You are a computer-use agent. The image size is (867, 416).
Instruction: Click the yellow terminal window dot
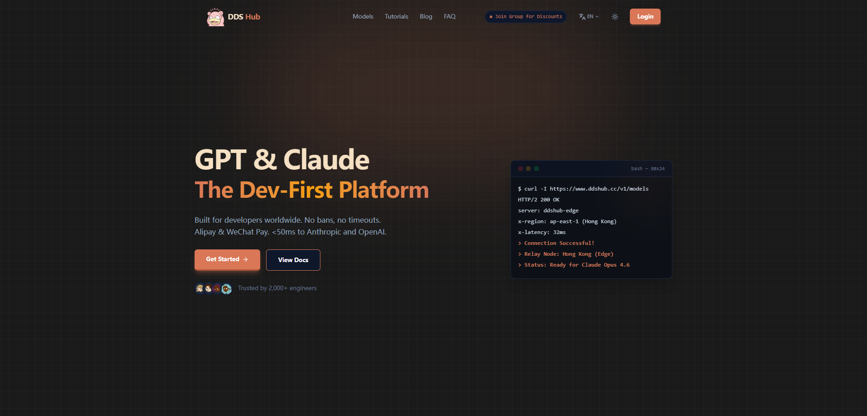coord(529,168)
